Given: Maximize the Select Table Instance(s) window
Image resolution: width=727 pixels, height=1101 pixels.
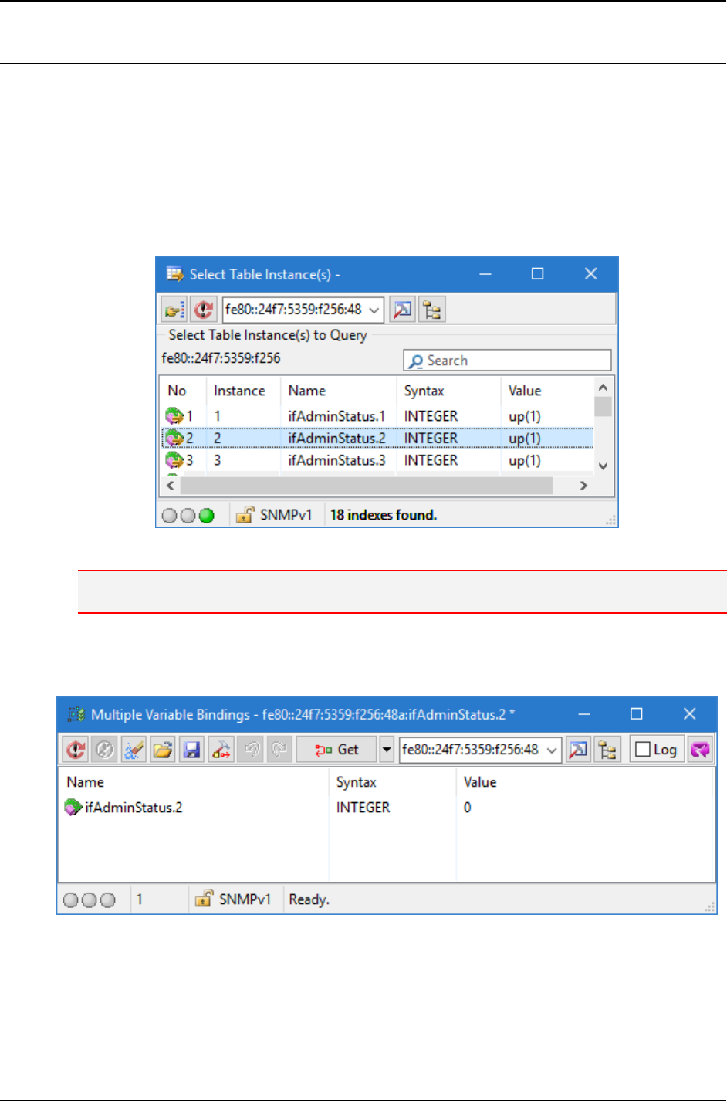Looking at the screenshot, I should [x=538, y=274].
